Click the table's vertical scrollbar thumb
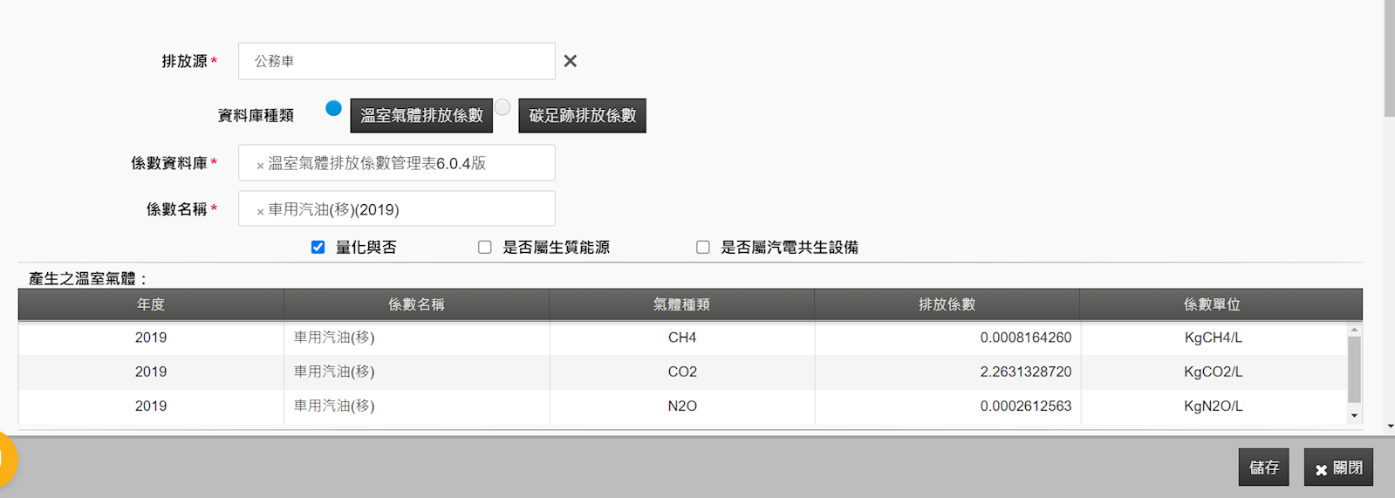The width and height of the screenshot is (1395, 498). click(1354, 368)
